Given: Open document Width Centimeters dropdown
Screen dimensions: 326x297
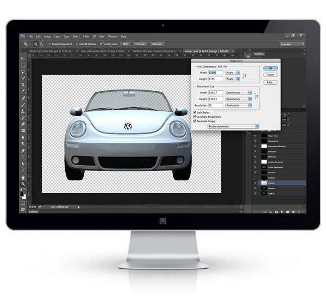Looking at the screenshot, I should (239, 93).
